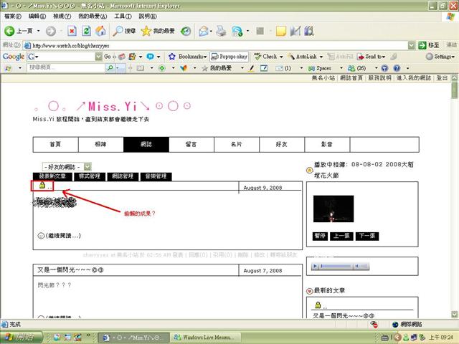Open Send to in Google toolbar

click(371, 57)
